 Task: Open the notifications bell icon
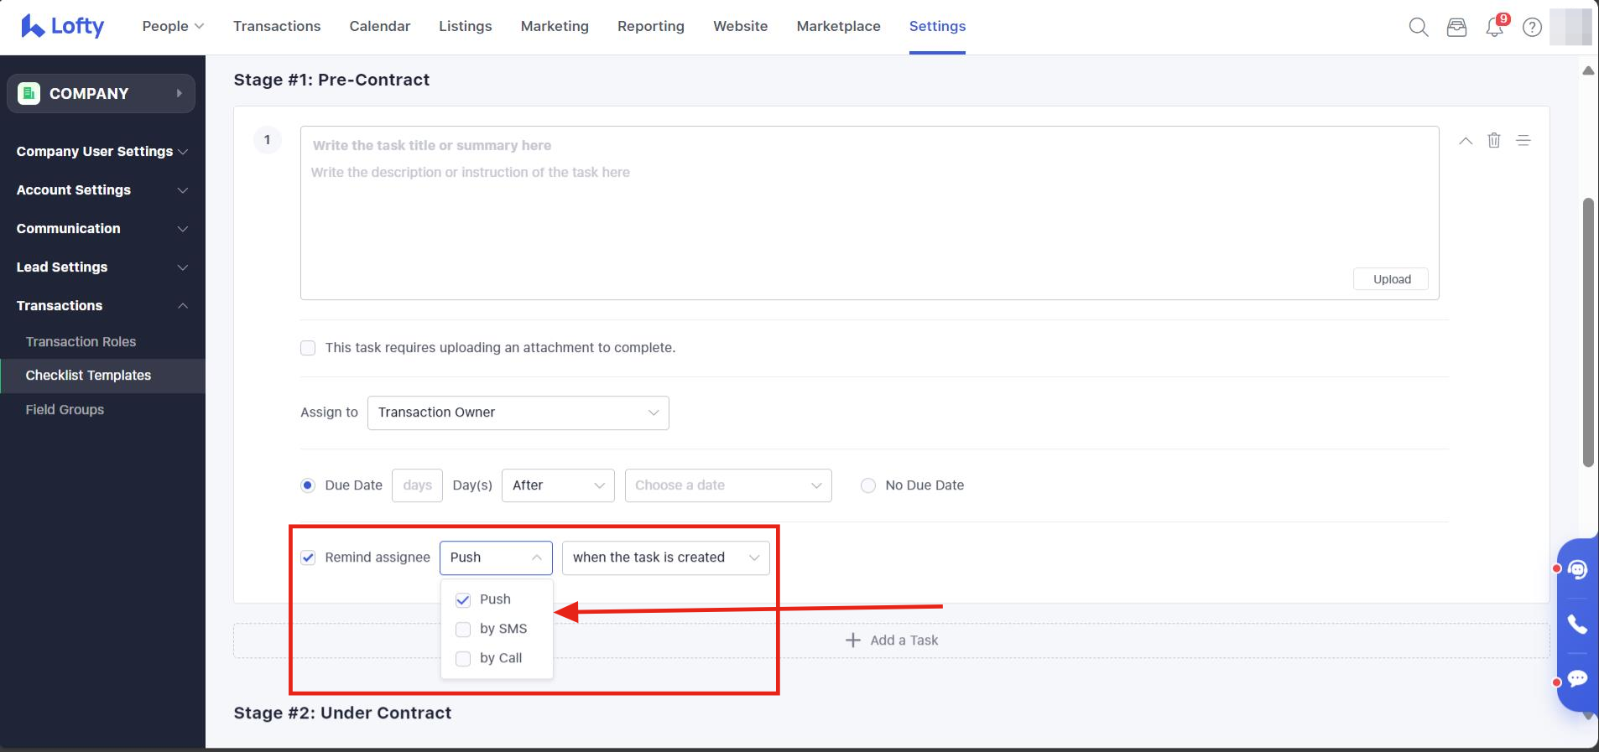click(x=1494, y=27)
